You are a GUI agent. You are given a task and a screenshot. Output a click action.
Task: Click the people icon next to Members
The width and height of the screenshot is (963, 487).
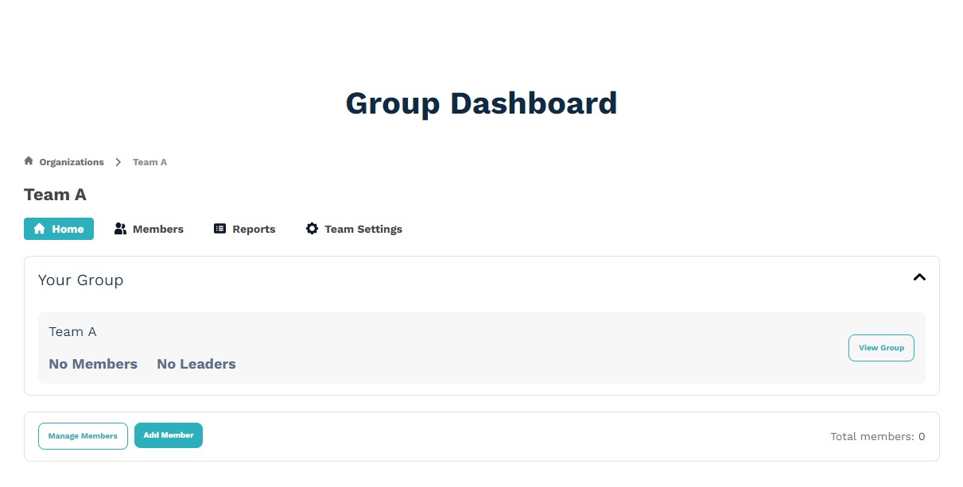(x=120, y=228)
